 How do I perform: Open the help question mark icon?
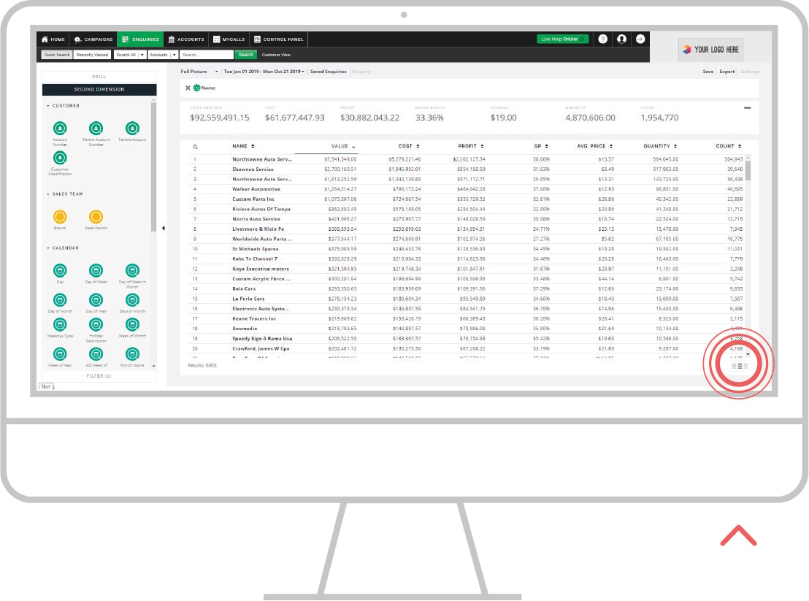[602, 39]
